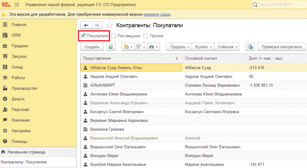Click the Персонал people icon
307x168 pixels.
(5, 109)
